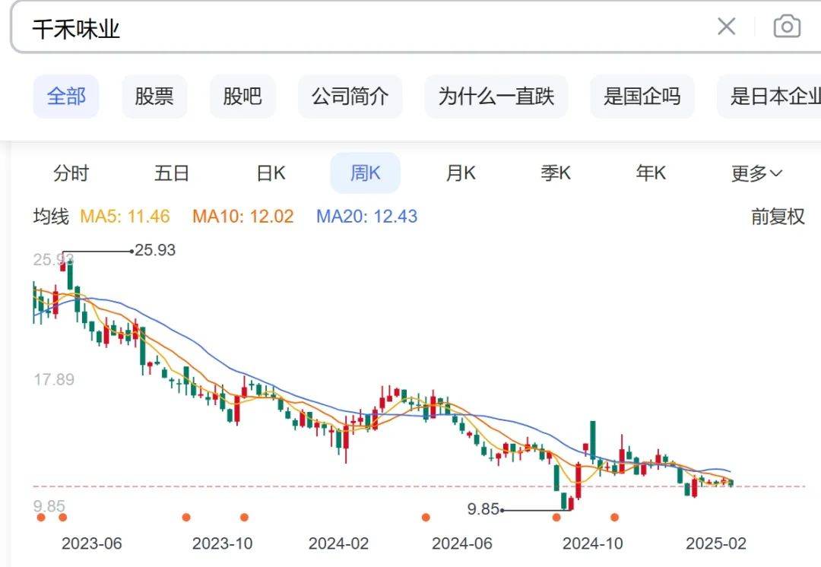The width and height of the screenshot is (821, 567).
Task: Click the 2025-02 date axis label
Action: [716, 543]
